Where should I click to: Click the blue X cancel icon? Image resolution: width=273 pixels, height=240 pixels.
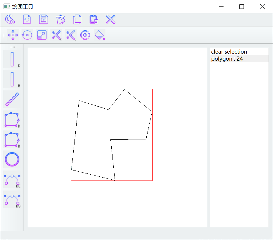tap(111, 19)
